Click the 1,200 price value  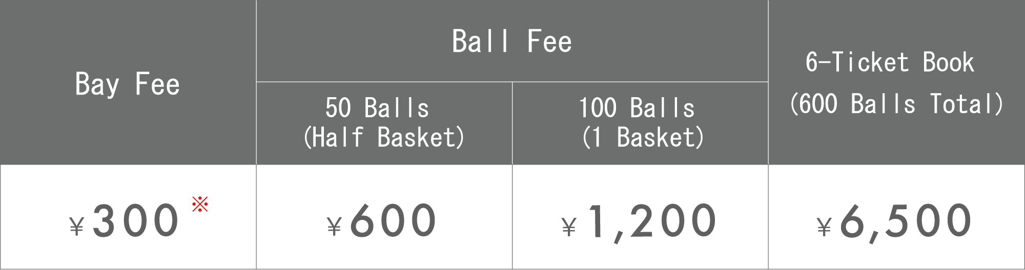point(652,222)
